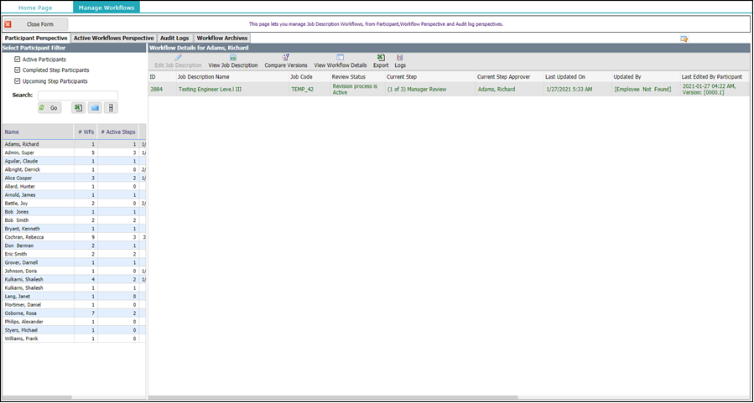Screen dimensions: 754x403
Task: Click inside the Search text field
Action: click(77, 96)
